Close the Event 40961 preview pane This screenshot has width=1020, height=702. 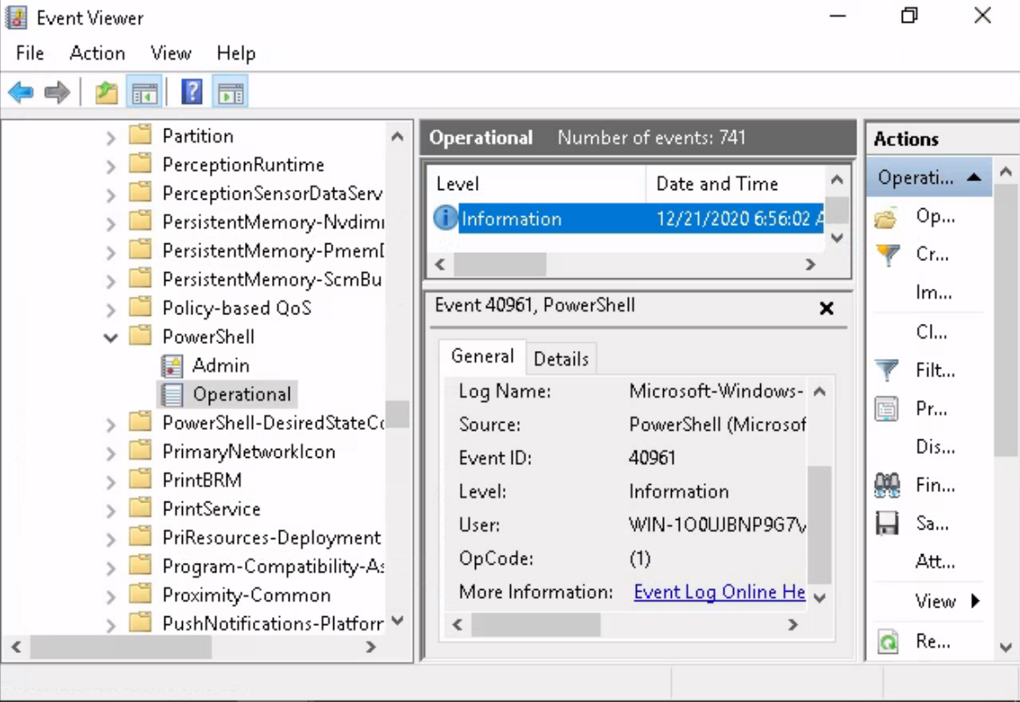[x=826, y=308]
